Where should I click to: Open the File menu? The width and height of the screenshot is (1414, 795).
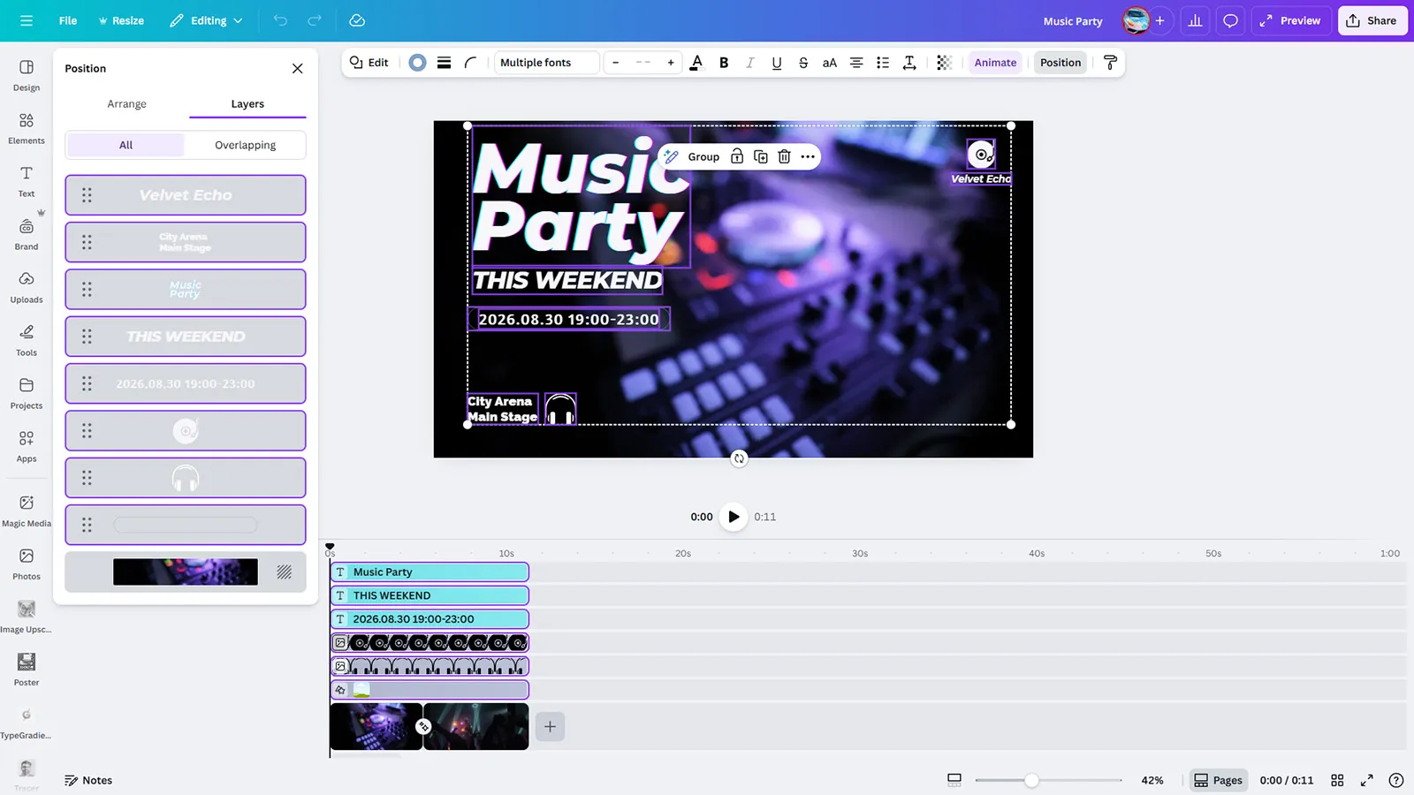[x=68, y=20]
